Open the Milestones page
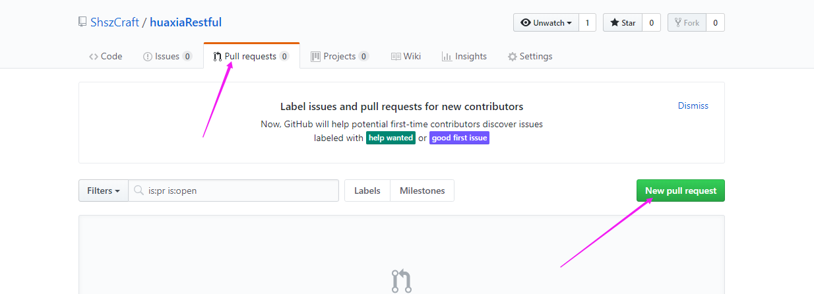Screen dimensions: 814x294 422,191
